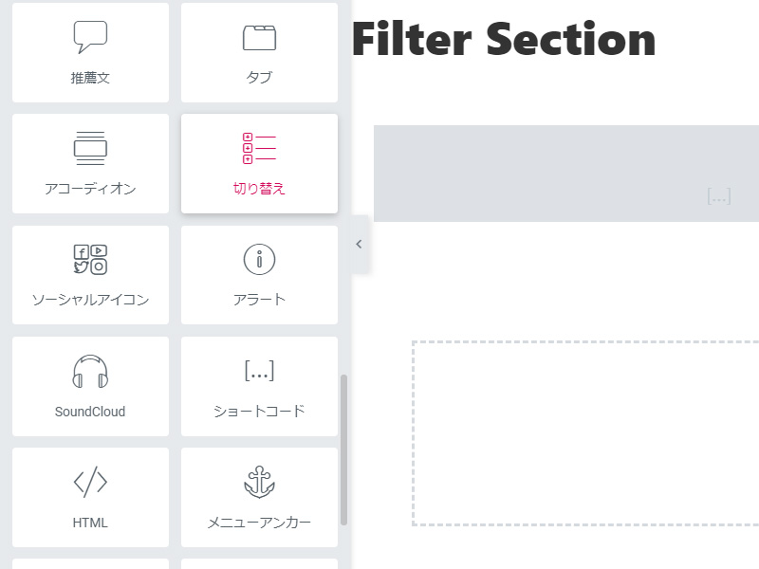
Task: Select the アラート alert info icon
Action: (x=259, y=259)
